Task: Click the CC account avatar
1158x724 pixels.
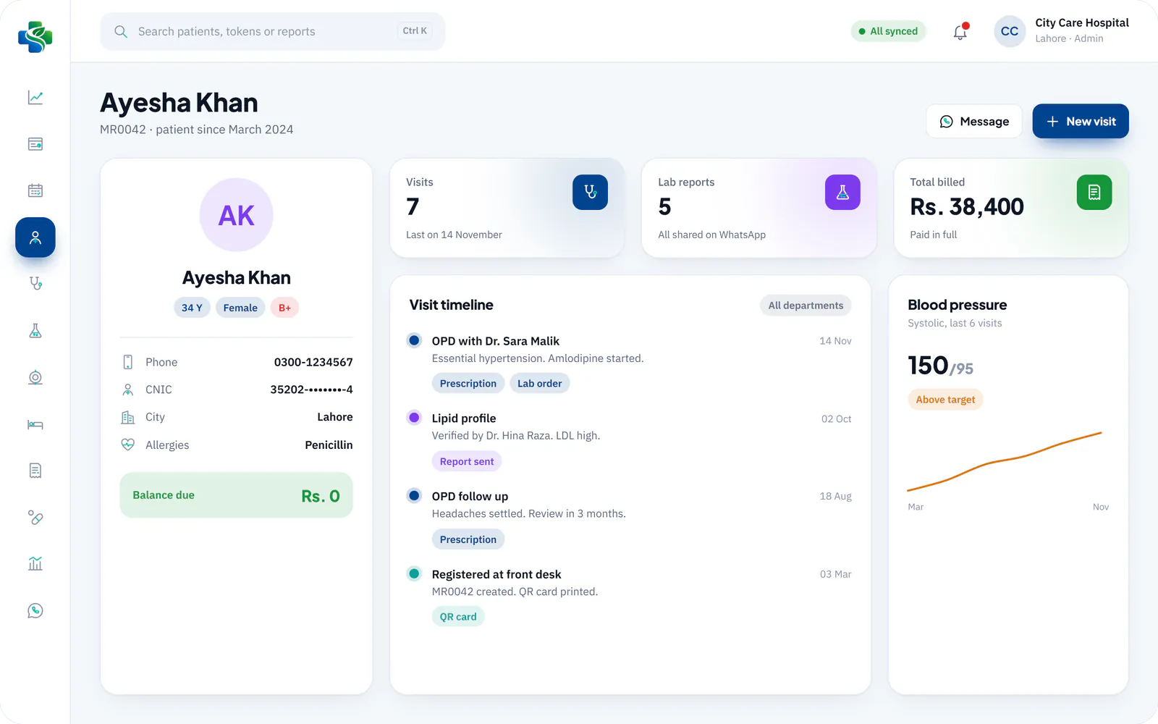Action: click(1010, 31)
